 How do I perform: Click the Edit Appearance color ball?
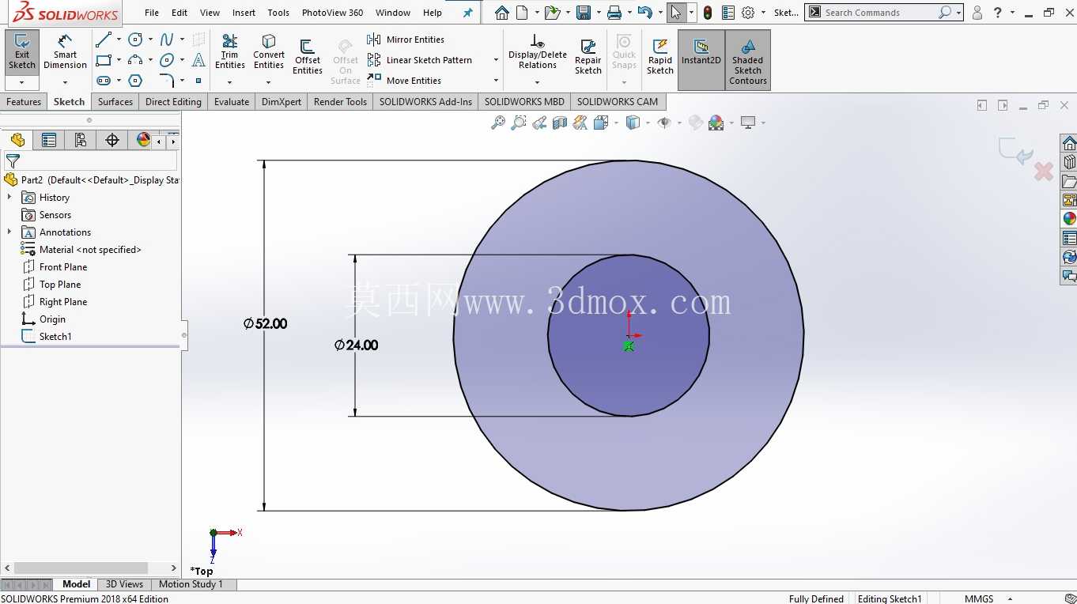click(716, 123)
